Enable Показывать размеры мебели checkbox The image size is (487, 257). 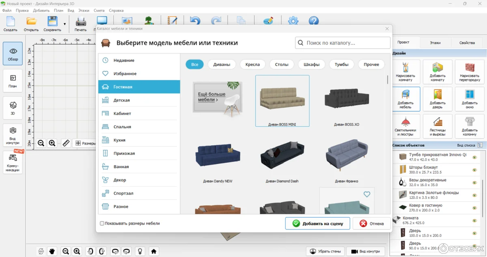point(102,223)
